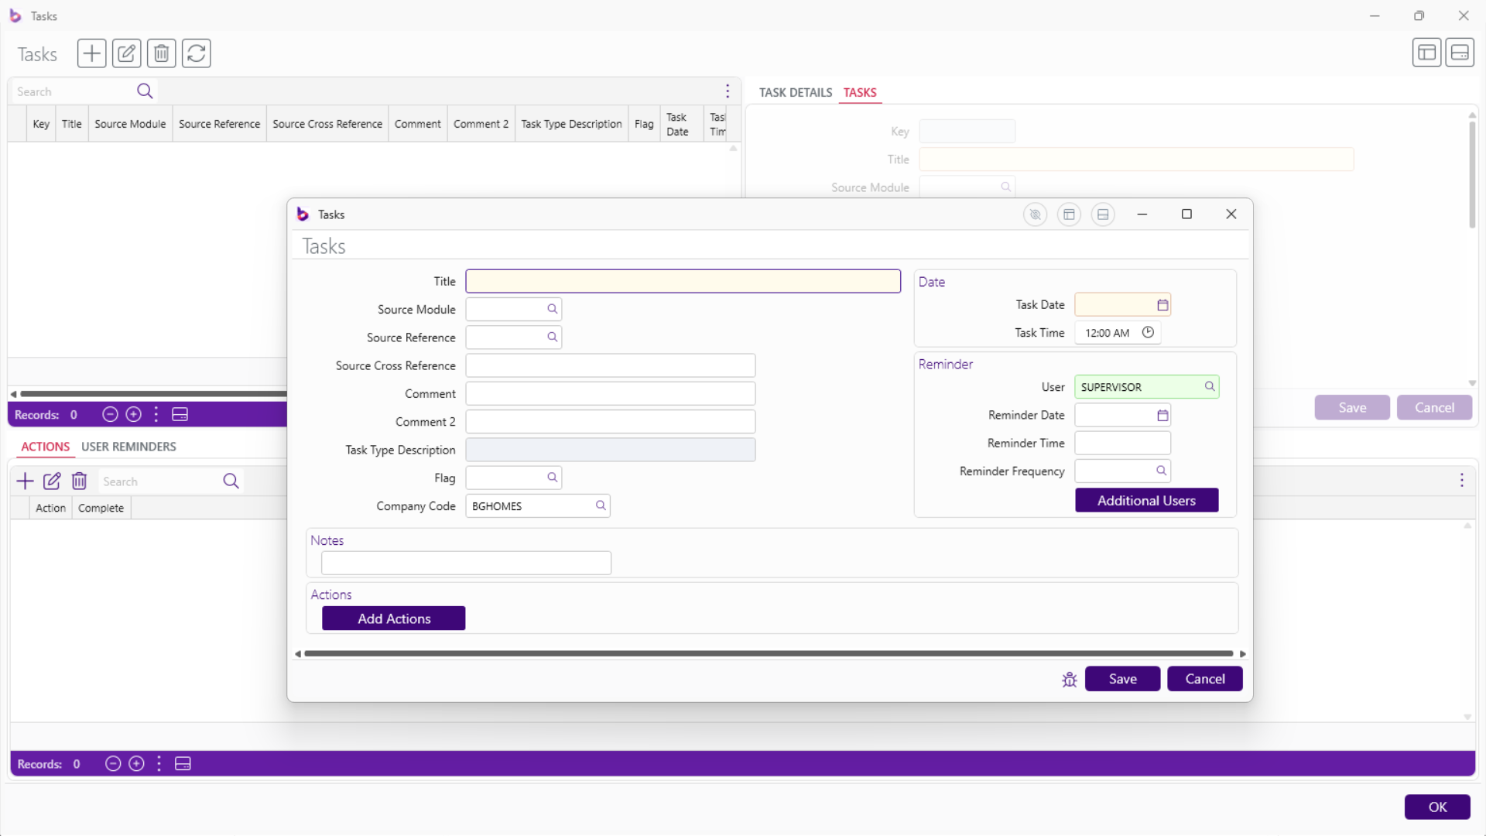The width and height of the screenshot is (1486, 836).
Task: Switch to the TASK DETAILS tab
Action: point(795,92)
